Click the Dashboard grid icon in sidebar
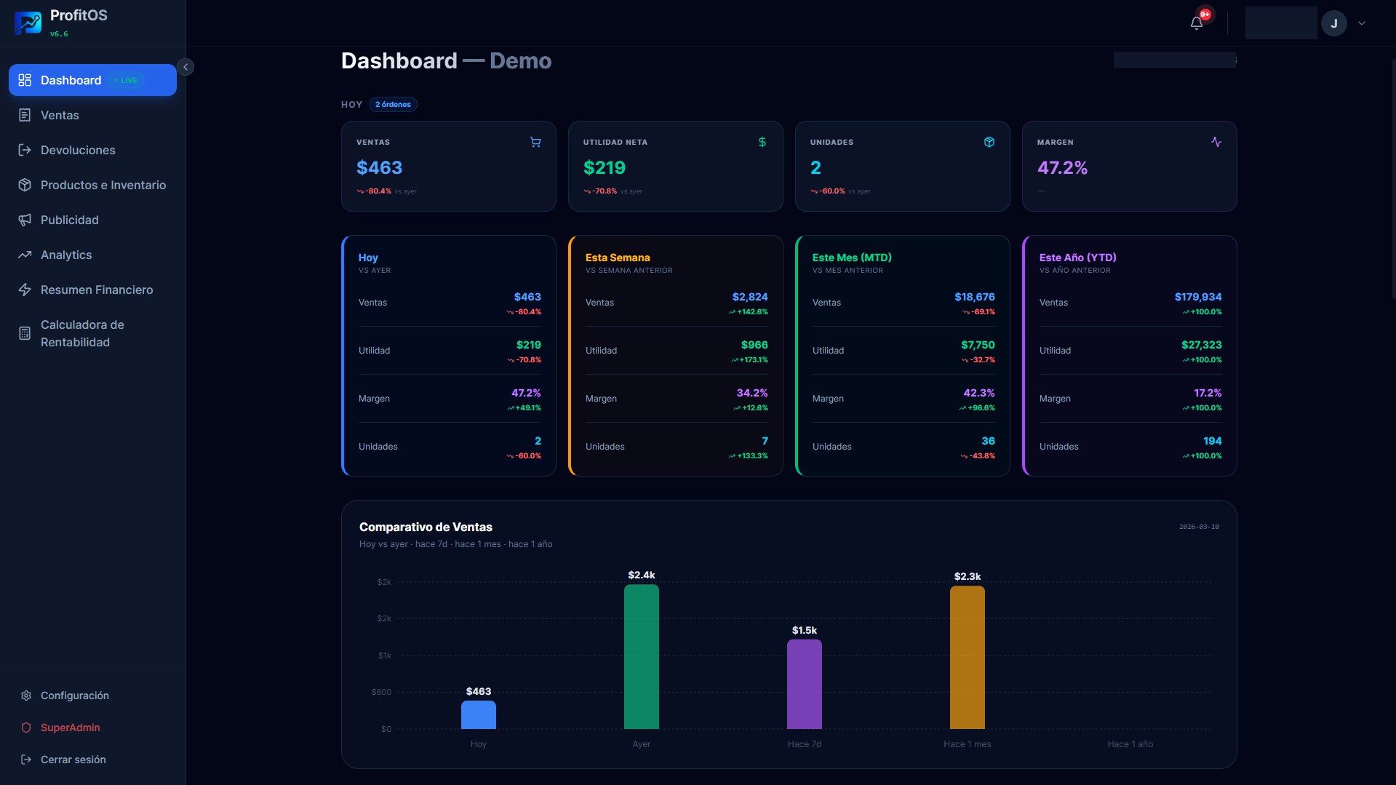This screenshot has width=1396, height=785. tap(25, 80)
